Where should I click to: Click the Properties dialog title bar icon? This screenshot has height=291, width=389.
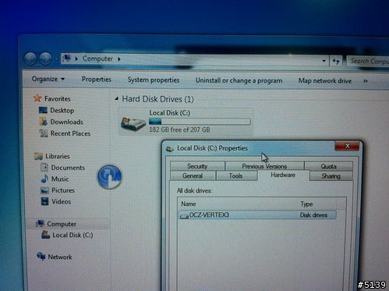(x=170, y=149)
